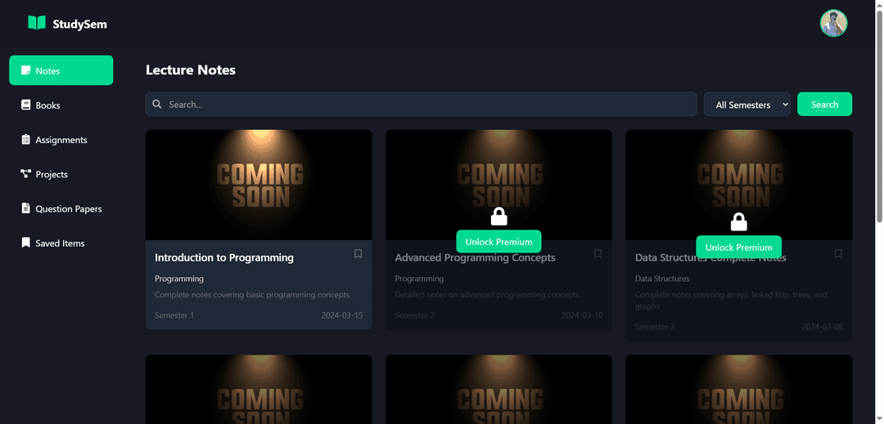Click the Saved Items bookmark icon
Viewport: 884px width, 424px height.
[26, 243]
